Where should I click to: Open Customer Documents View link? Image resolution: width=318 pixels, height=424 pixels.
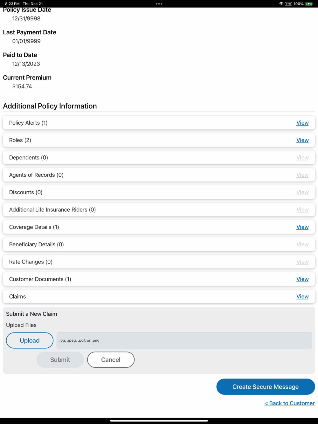(x=302, y=279)
